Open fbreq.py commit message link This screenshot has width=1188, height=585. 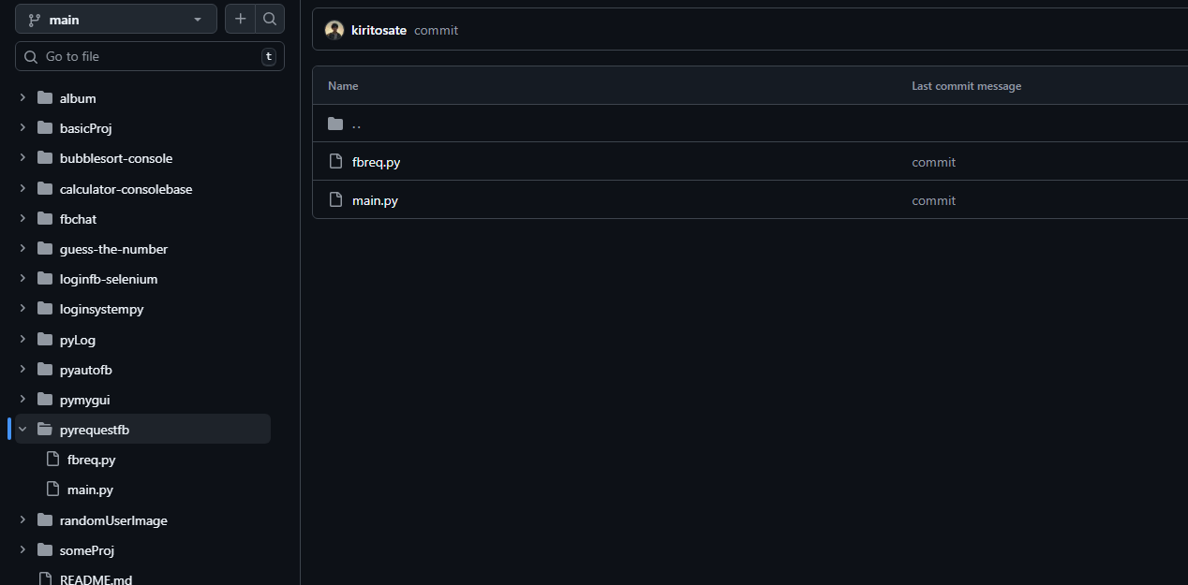[x=933, y=162]
